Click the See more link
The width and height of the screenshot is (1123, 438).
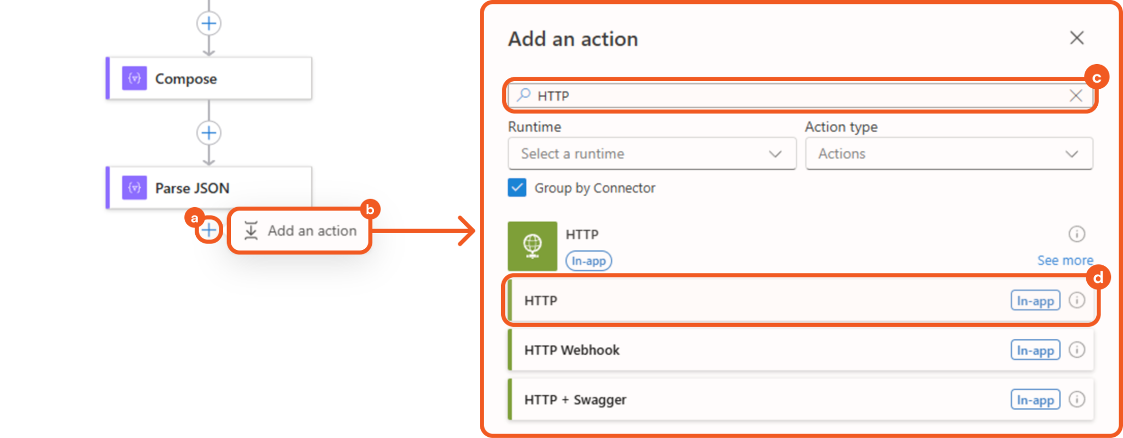tap(1065, 260)
